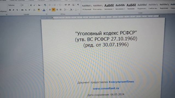Apply the Обычный style
This screenshot has width=175, height=98.
[87, 7]
